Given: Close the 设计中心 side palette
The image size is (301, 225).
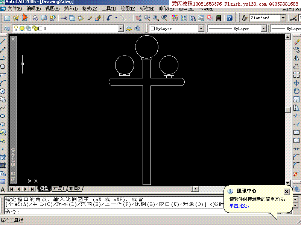Looking at the screenshot, I should pos(13,39).
